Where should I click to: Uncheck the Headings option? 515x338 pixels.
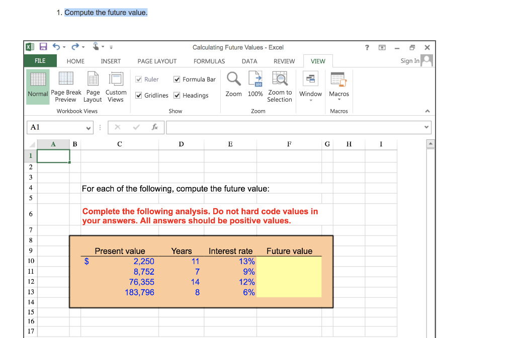click(177, 95)
